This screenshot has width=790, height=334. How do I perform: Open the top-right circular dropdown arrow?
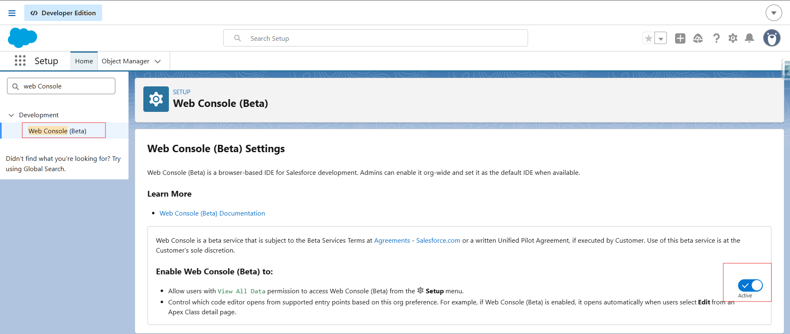(774, 13)
